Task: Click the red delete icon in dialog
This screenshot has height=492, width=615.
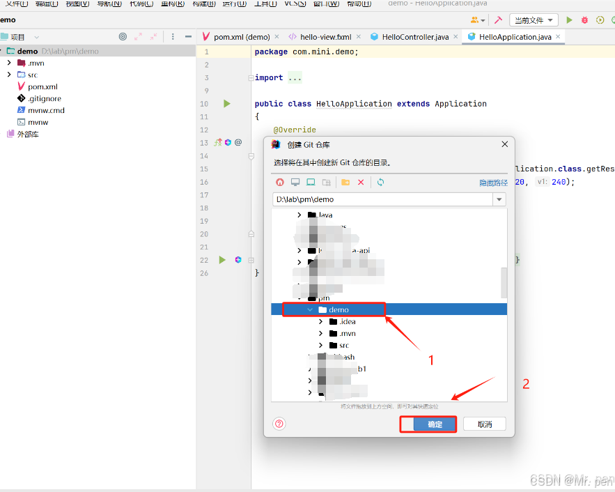Action: [x=361, y=182]
